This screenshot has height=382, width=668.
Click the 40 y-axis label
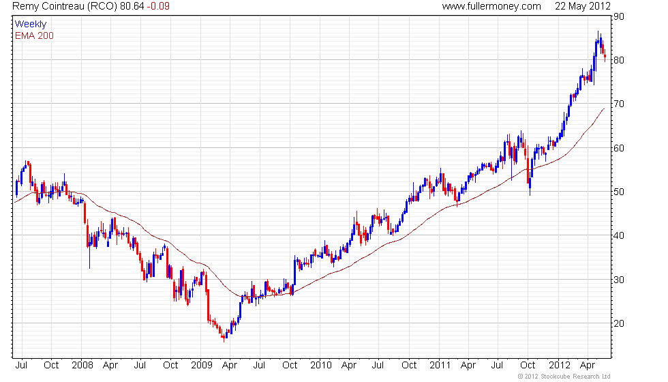point(619,235)
